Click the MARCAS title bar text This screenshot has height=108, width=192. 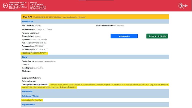(28, 17)
